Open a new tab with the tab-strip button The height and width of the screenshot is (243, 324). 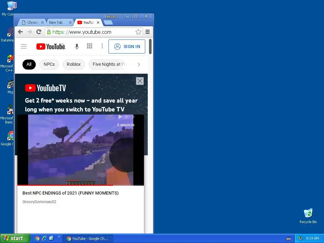pyautogui.click(x=108, y=22)
